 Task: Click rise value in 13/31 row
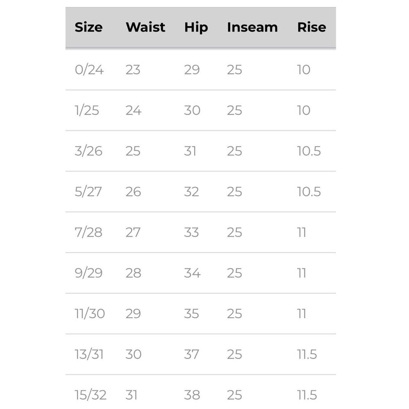tap(307, 355)
